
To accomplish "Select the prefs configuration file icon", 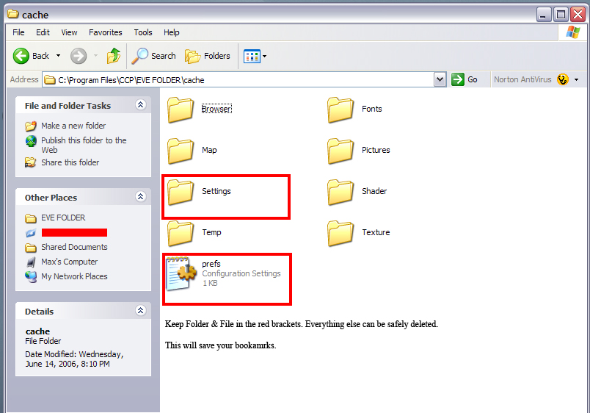I will 181,273.
